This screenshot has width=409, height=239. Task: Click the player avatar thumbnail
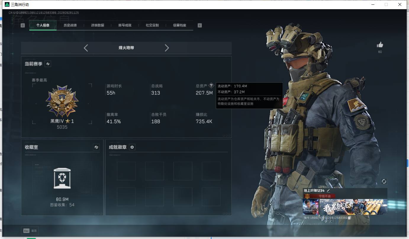pos(311,207)
